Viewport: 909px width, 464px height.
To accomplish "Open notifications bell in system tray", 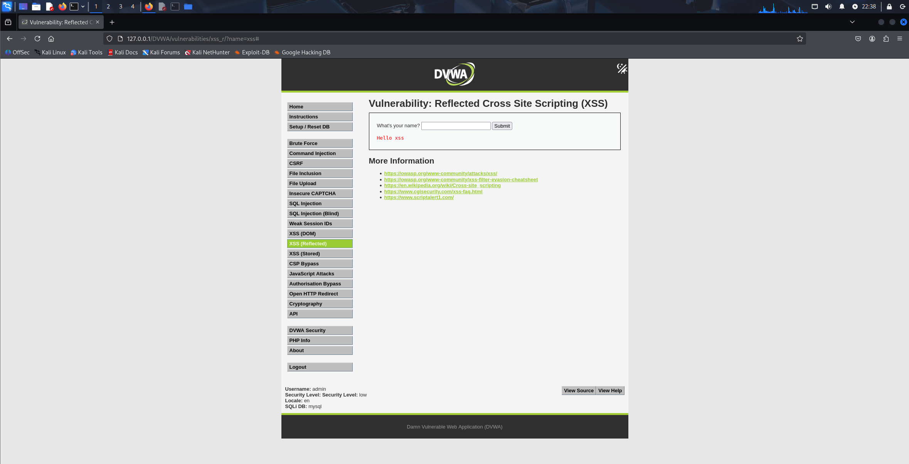I will (x=842, y=7).
